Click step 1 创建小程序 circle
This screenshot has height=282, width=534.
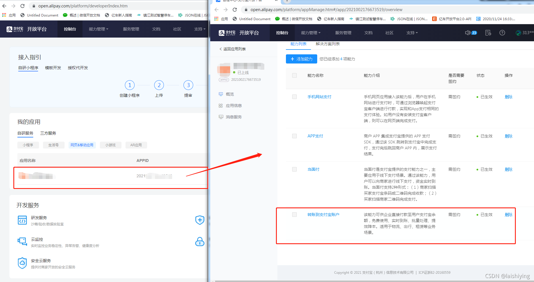pyautogui.click(x=130, y=85)
